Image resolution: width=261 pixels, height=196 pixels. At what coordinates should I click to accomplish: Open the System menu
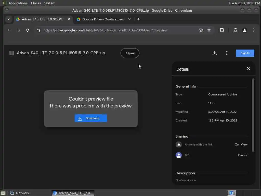(50, 3)
